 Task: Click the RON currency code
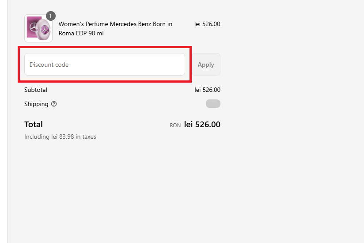175,125
